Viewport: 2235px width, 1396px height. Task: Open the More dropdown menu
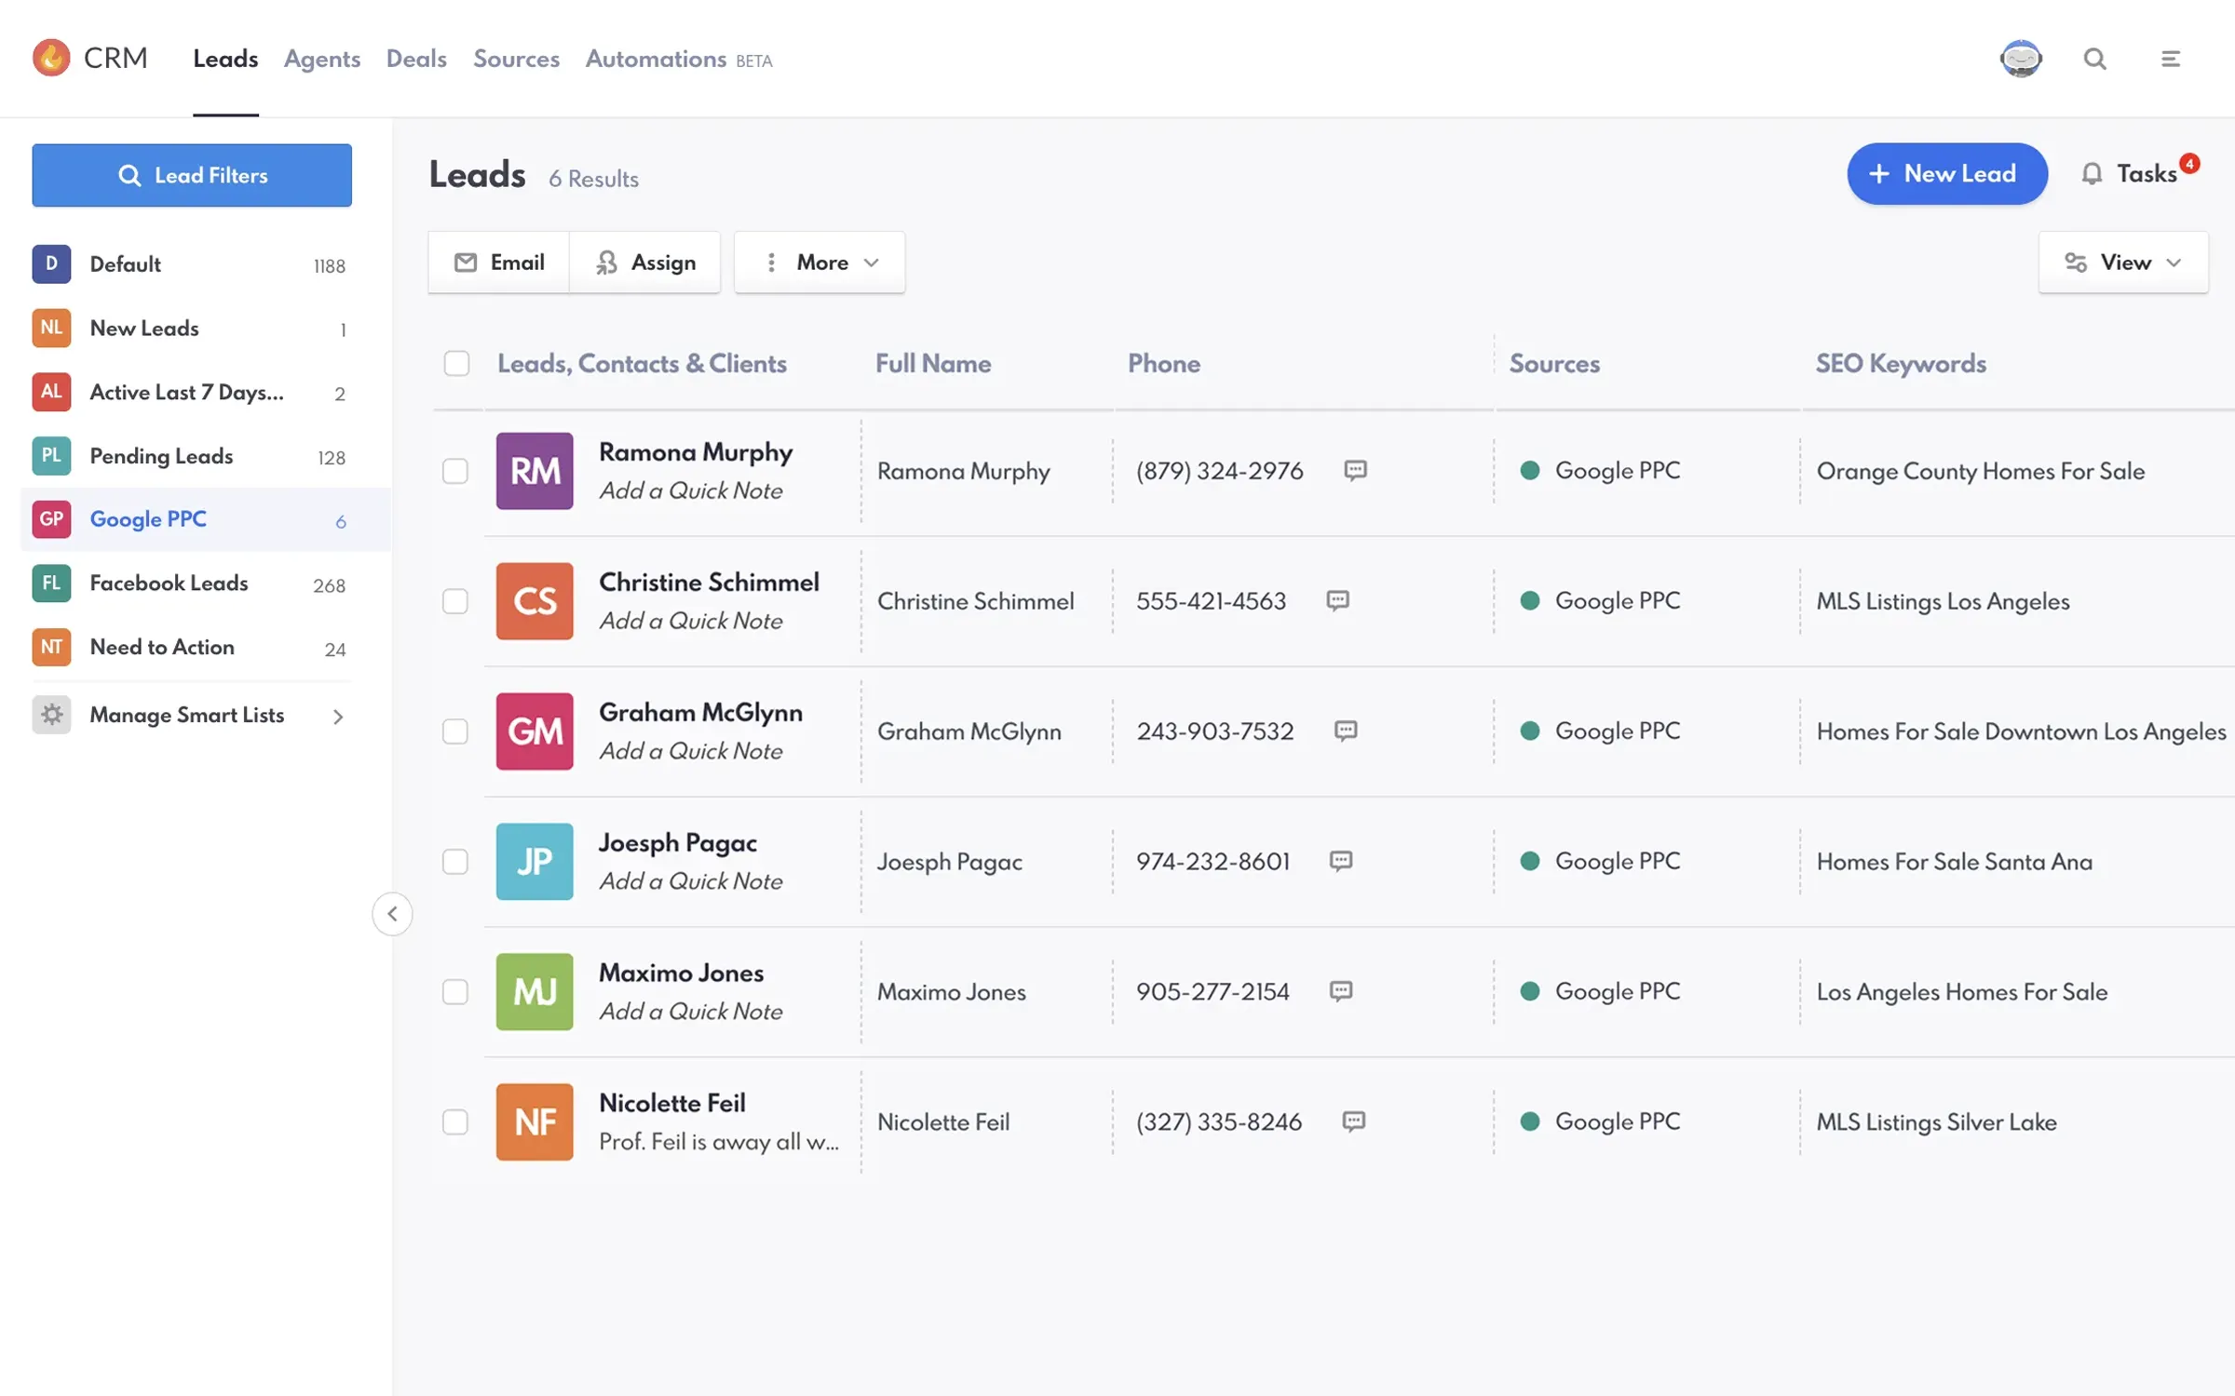[819, 262]
